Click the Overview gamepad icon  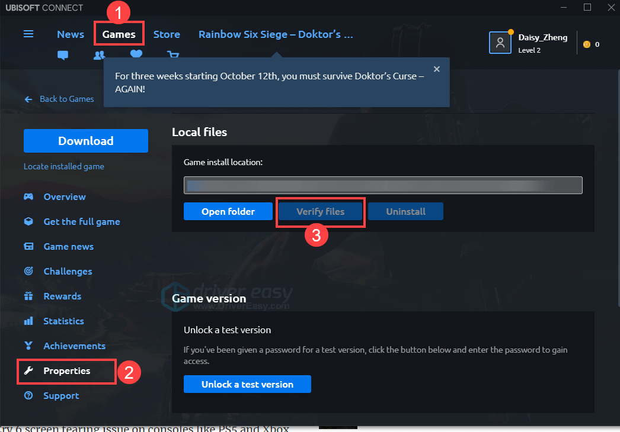pos(28,196)
